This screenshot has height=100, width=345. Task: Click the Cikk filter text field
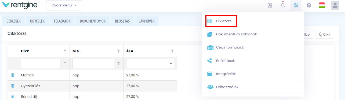click(x=41, y=64)
